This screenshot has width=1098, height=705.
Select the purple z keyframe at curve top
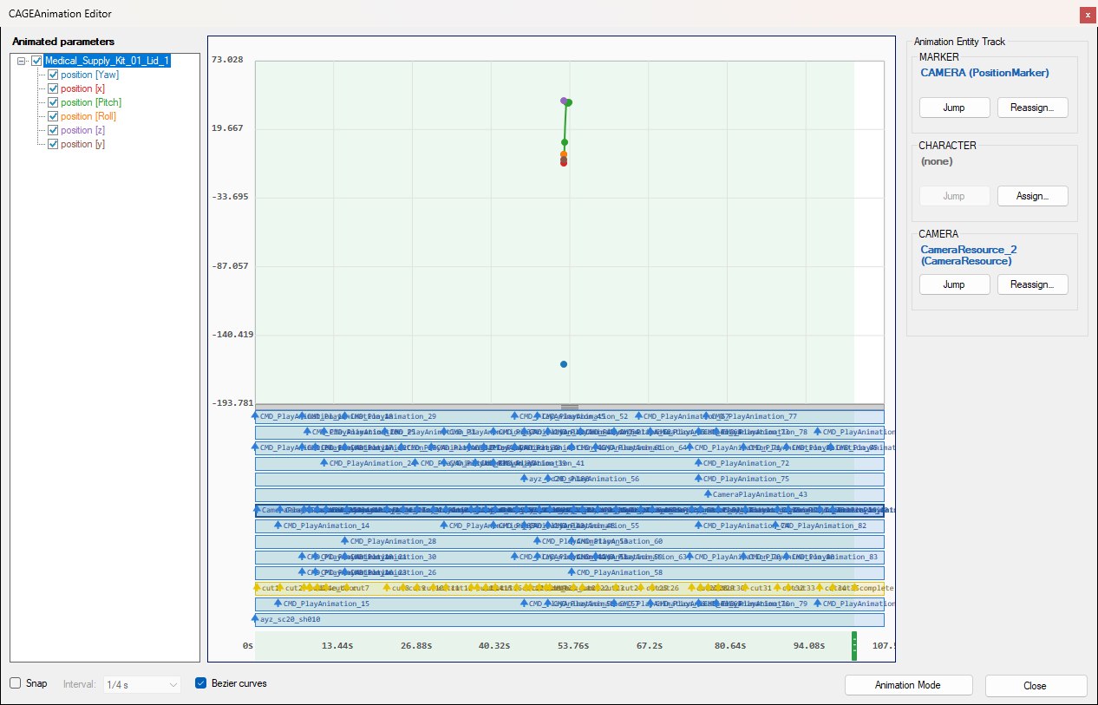point(564,101)
